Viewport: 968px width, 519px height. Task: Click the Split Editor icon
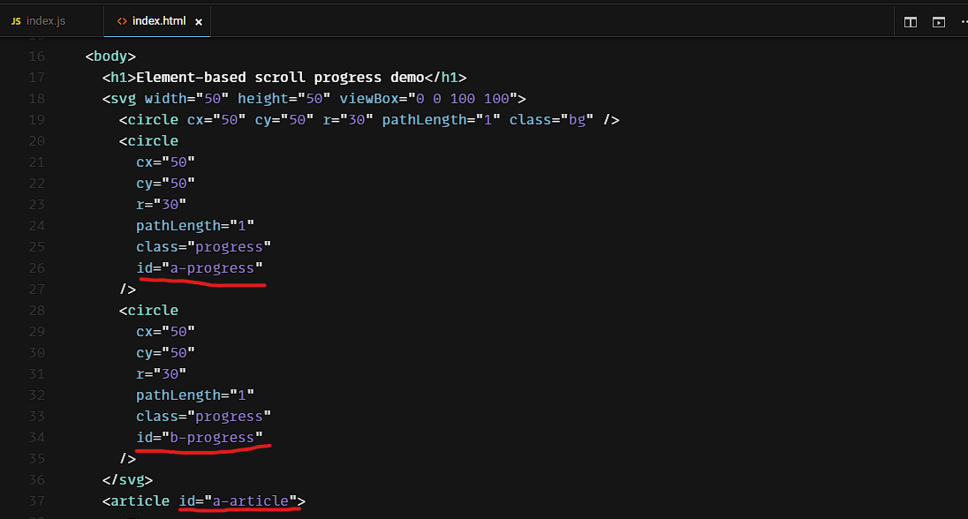point(911,22)
